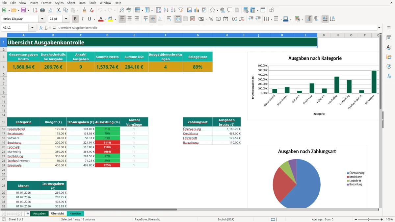Adjust the zoom slider in status bar

[368, 219]
